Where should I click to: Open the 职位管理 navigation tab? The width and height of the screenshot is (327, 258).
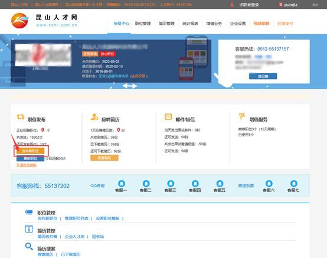tap(143, 24)
